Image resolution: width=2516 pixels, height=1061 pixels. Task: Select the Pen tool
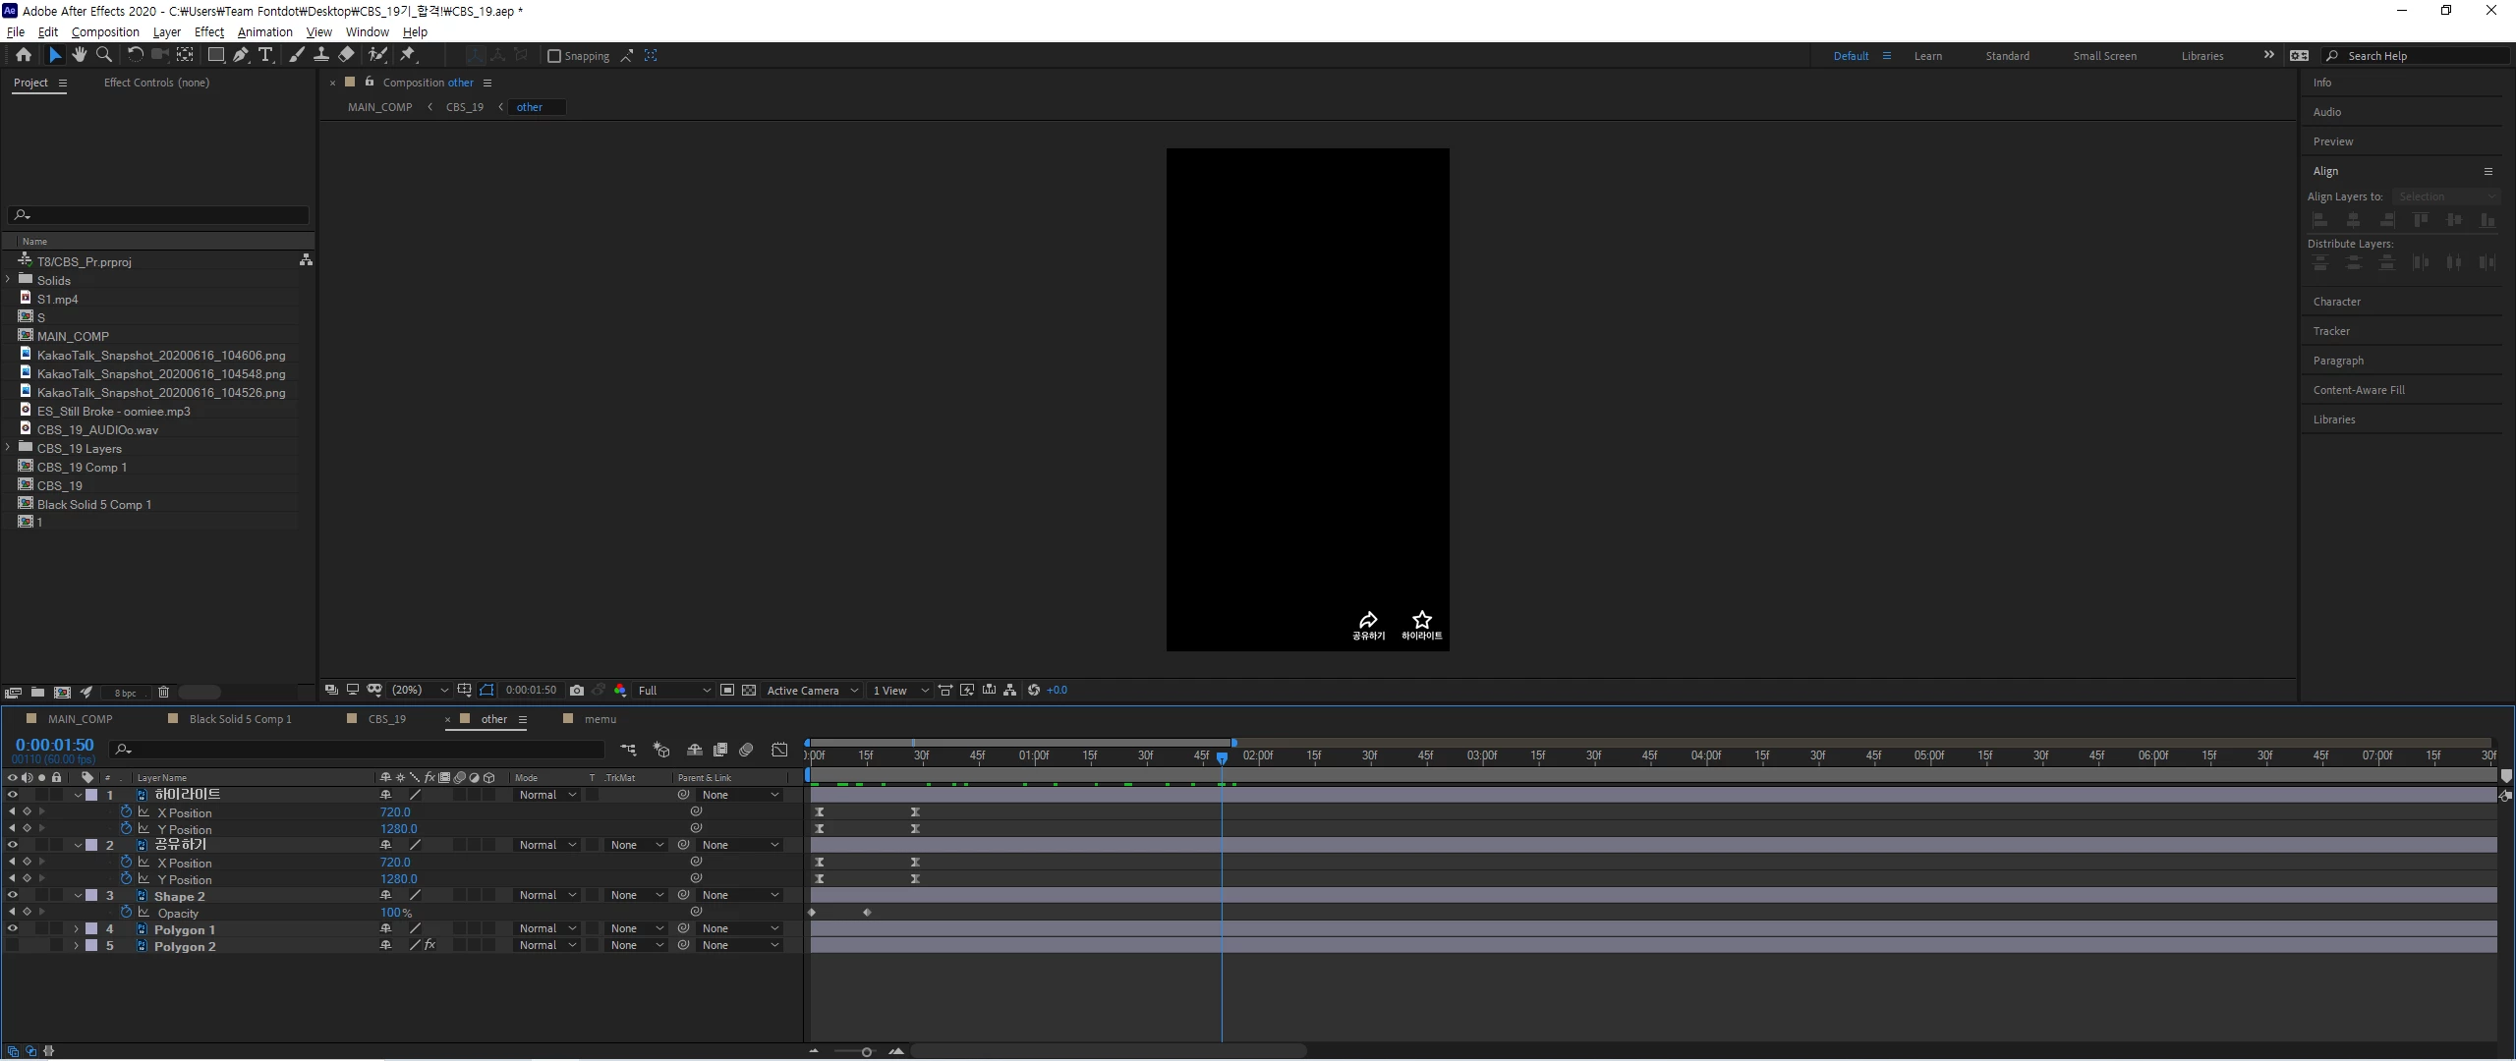(x=241, y=55)
